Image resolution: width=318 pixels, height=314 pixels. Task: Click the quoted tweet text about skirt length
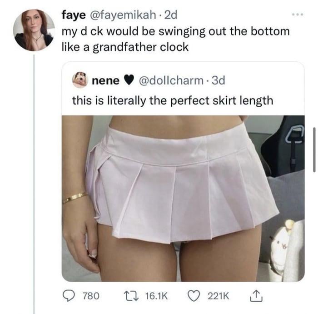(x=173, y=100)
